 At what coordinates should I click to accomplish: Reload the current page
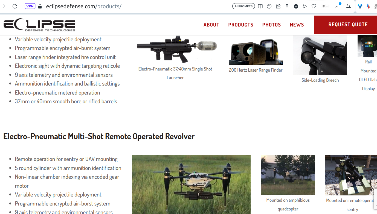pyautogui.click(x=15, y=6)
